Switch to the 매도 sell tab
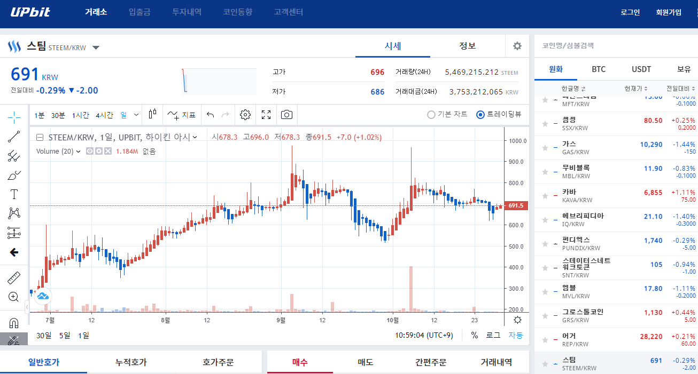 (x=366, y=362)
